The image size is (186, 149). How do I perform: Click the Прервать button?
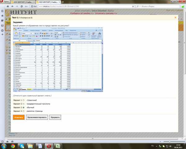pyautogui.click(x=55, y=117)
